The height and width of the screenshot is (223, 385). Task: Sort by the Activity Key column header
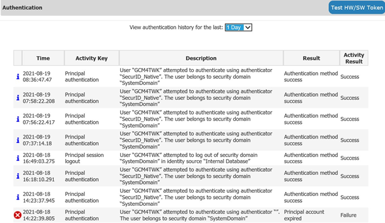(91, 58)
